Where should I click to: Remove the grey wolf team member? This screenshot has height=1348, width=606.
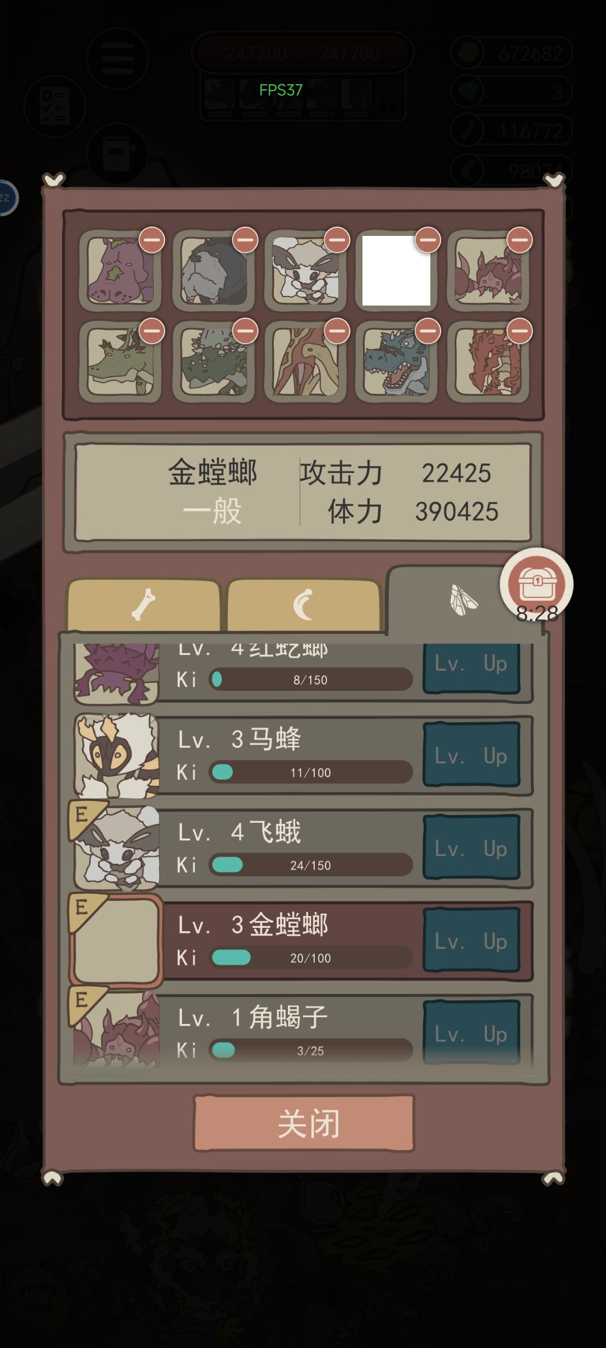pos(245,240)
